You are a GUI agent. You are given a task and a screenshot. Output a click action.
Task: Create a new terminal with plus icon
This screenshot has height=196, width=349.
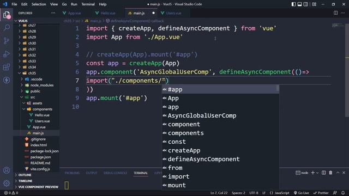click(x=312, y=173)
